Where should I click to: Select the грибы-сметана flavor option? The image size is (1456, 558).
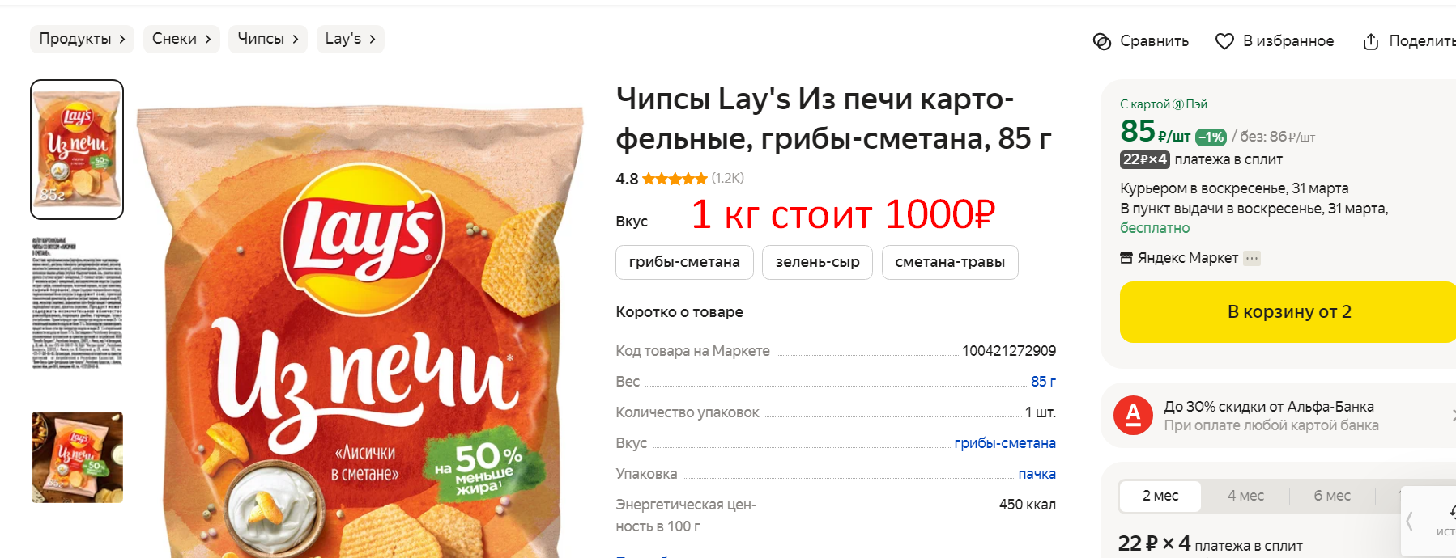click(x=684, y=262)
